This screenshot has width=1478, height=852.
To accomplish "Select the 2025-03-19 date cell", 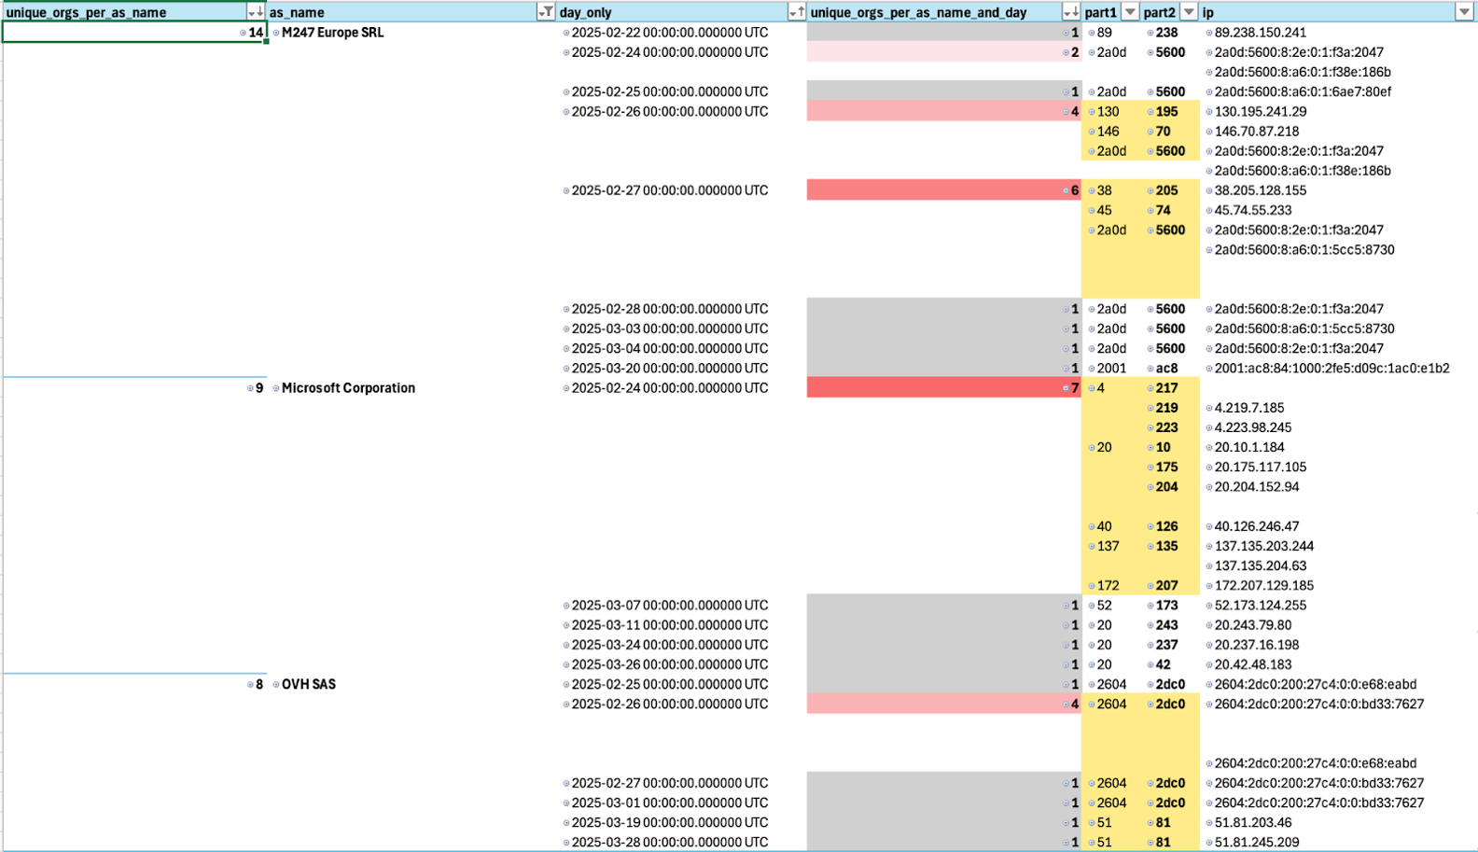I will click(x=682, y=823).
